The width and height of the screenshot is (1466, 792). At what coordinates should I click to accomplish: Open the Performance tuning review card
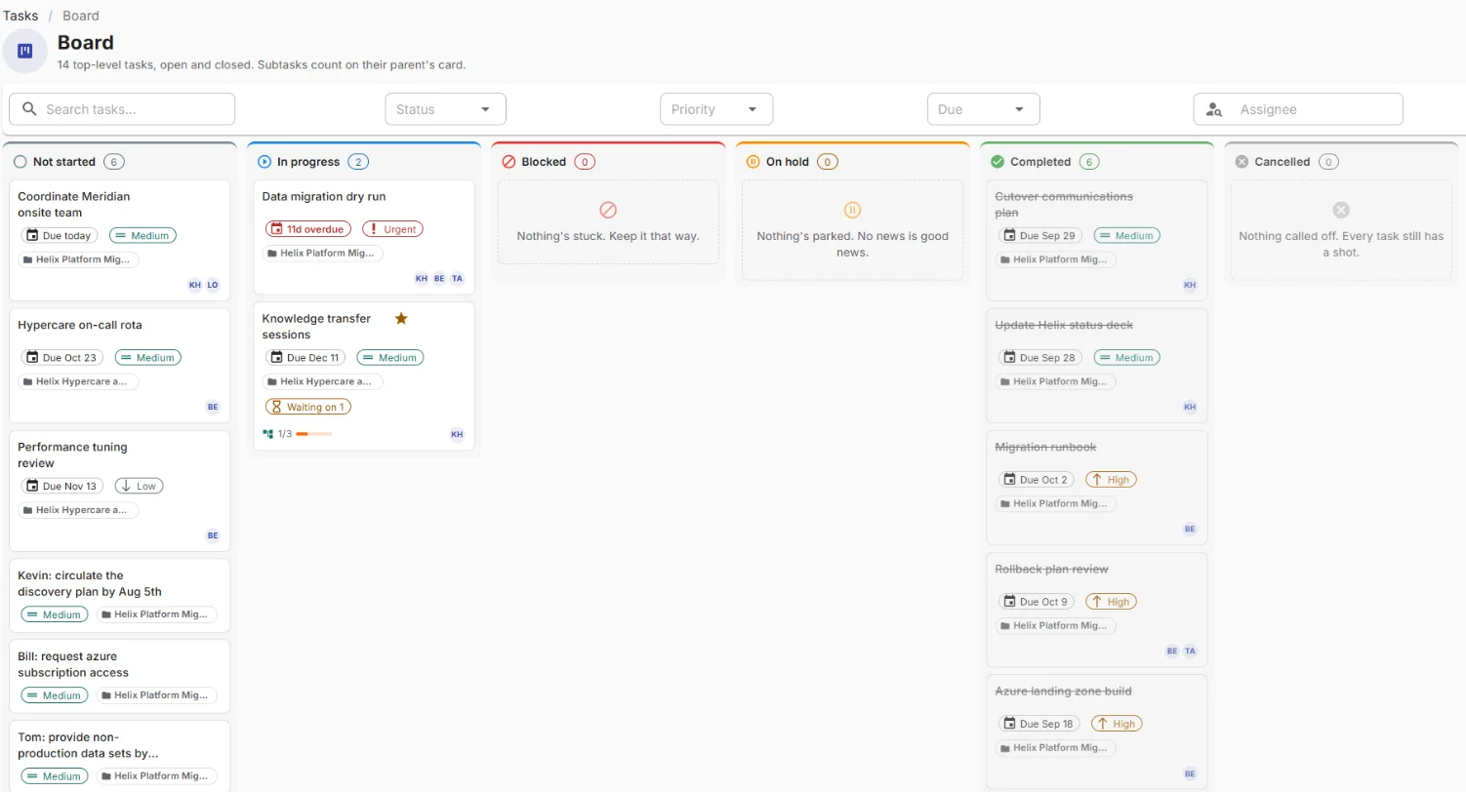(120, 492)
